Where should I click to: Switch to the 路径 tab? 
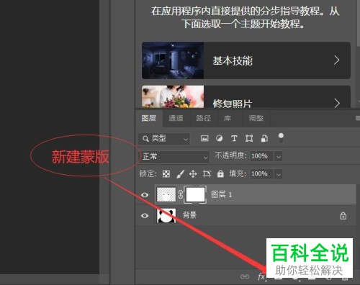pyautogui.click(x=203, y=118)
